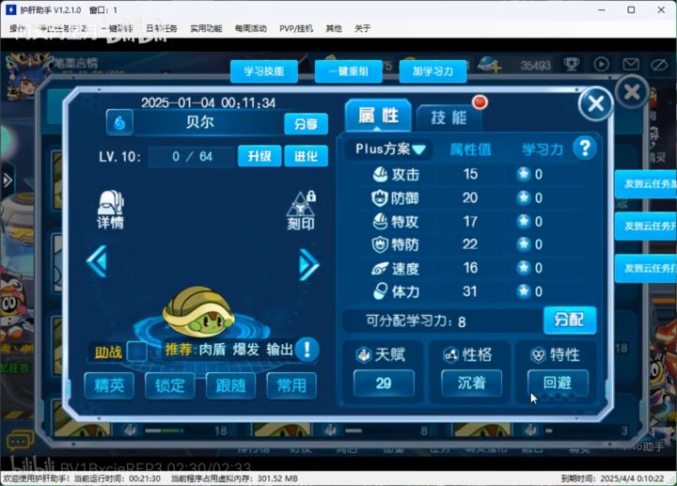Viewport: 677px width, 486px height.
Task: Click the 特攻 special attack icon
Action: [380, 222]
